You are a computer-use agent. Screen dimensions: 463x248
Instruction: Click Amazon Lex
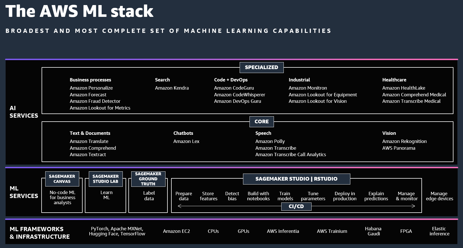click(x=186, y=141)
